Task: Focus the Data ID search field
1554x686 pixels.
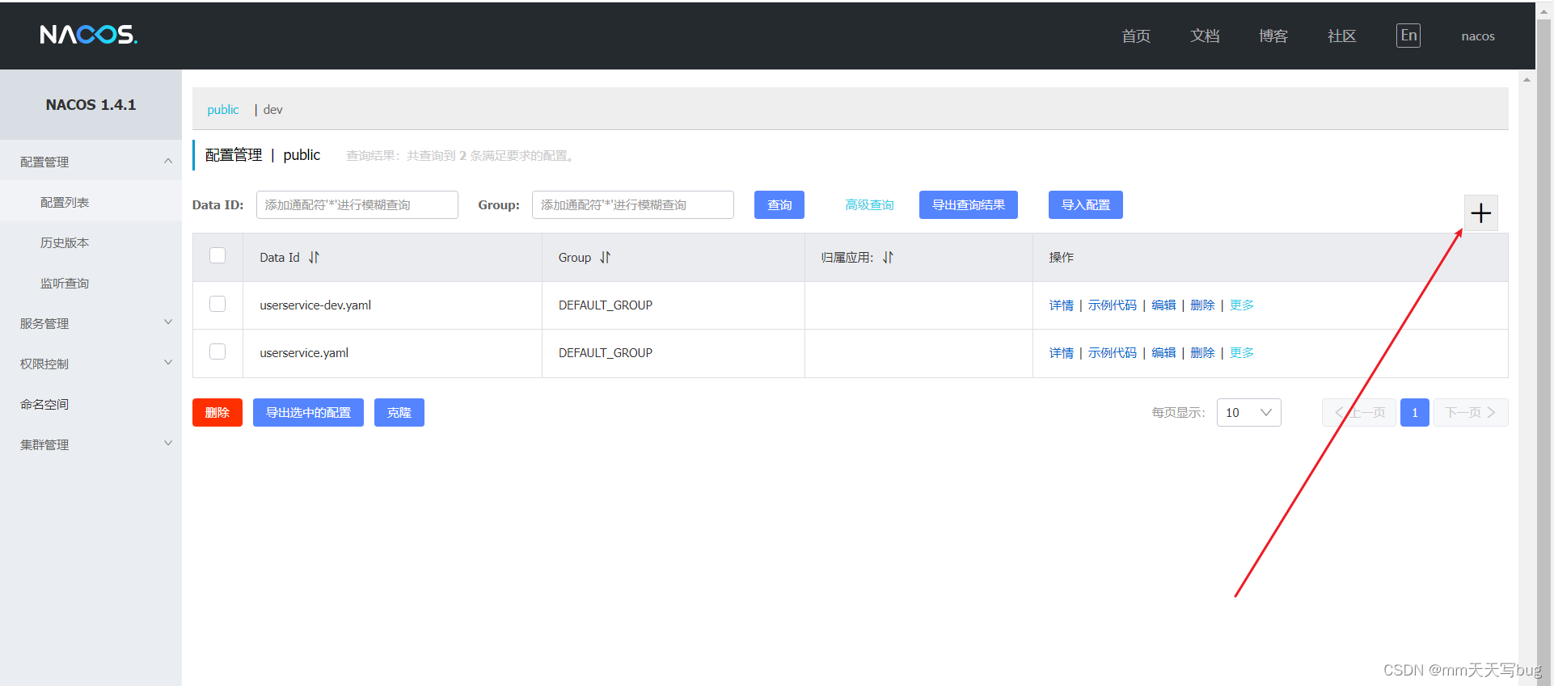Action: pos(357,204)
